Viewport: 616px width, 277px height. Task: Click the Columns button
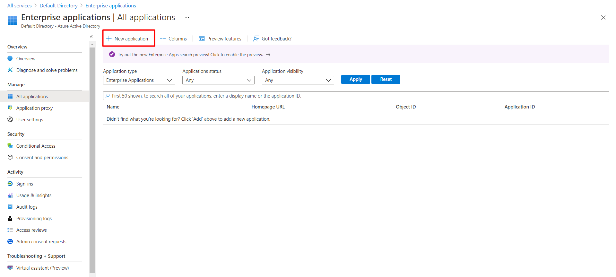pyautogui.click(x=173, y=39)
